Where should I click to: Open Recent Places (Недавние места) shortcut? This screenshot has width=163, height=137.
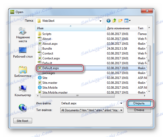[23, 35]
